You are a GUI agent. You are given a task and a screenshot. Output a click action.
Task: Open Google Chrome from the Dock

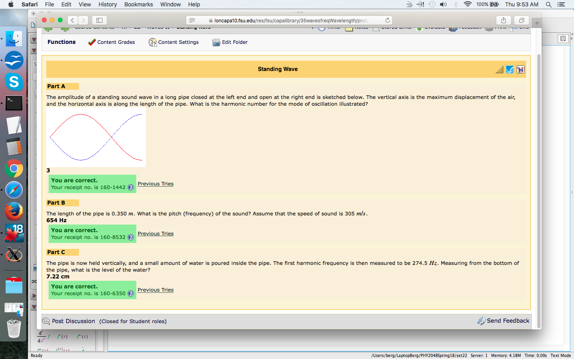click(x=14, y=168)
